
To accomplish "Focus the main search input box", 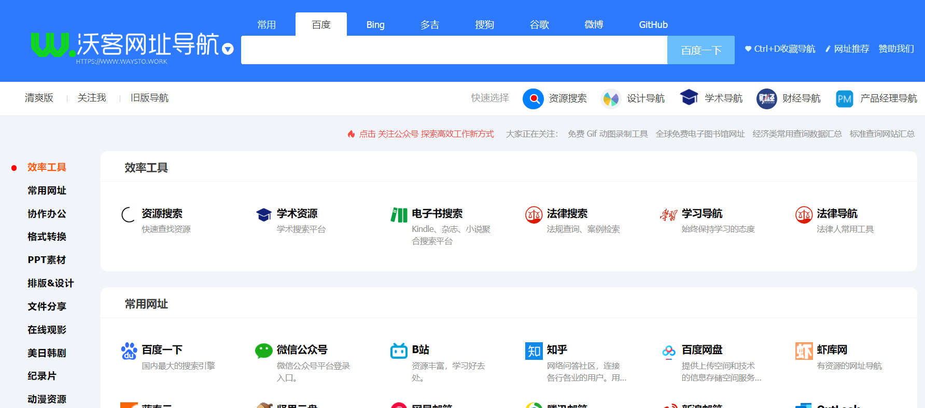I will [454, 50].
